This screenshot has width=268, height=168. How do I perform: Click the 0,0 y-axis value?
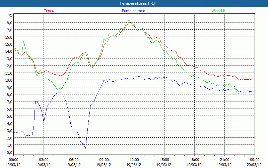click(x=10, y=152)
